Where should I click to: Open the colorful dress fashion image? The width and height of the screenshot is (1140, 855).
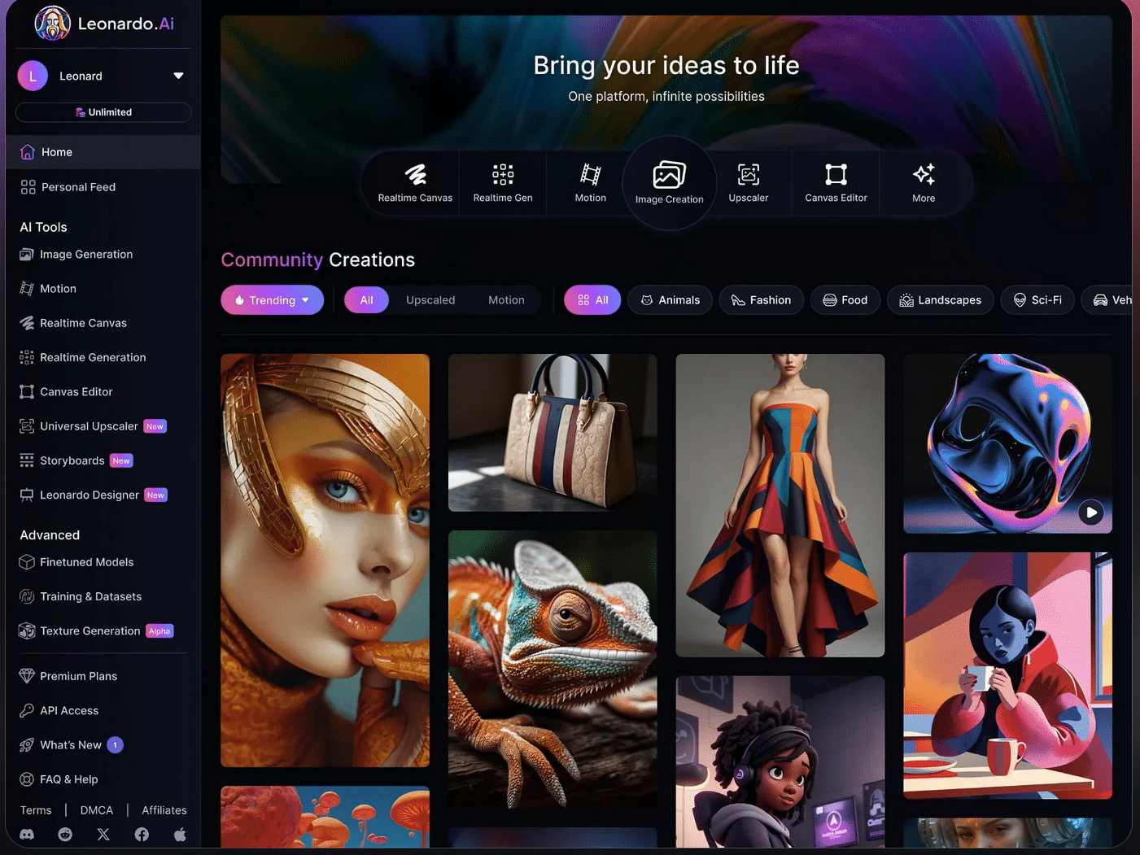(780, 505)
